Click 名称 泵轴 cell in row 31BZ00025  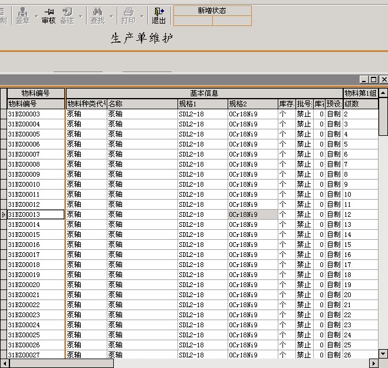[142, 335]
